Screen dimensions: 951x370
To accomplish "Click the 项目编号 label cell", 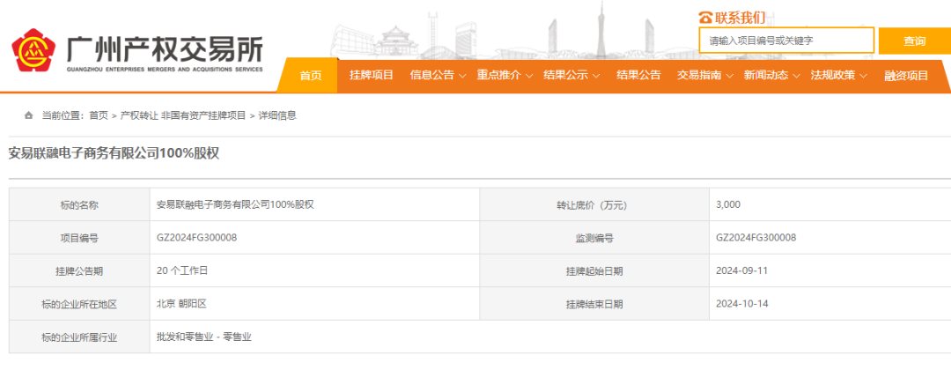I will (79, 238).
